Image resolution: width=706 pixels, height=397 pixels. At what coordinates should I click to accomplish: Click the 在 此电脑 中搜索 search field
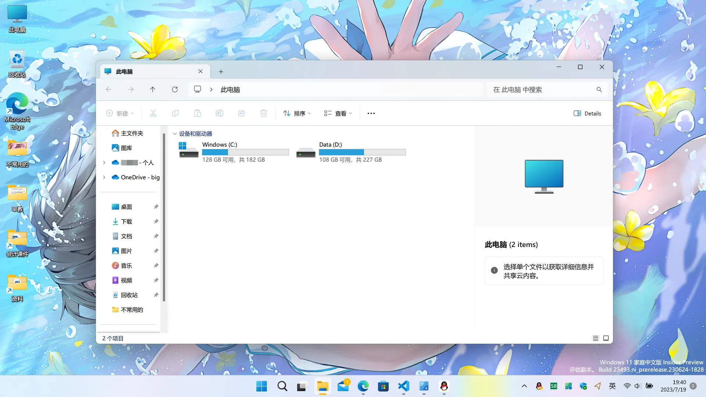541,90
